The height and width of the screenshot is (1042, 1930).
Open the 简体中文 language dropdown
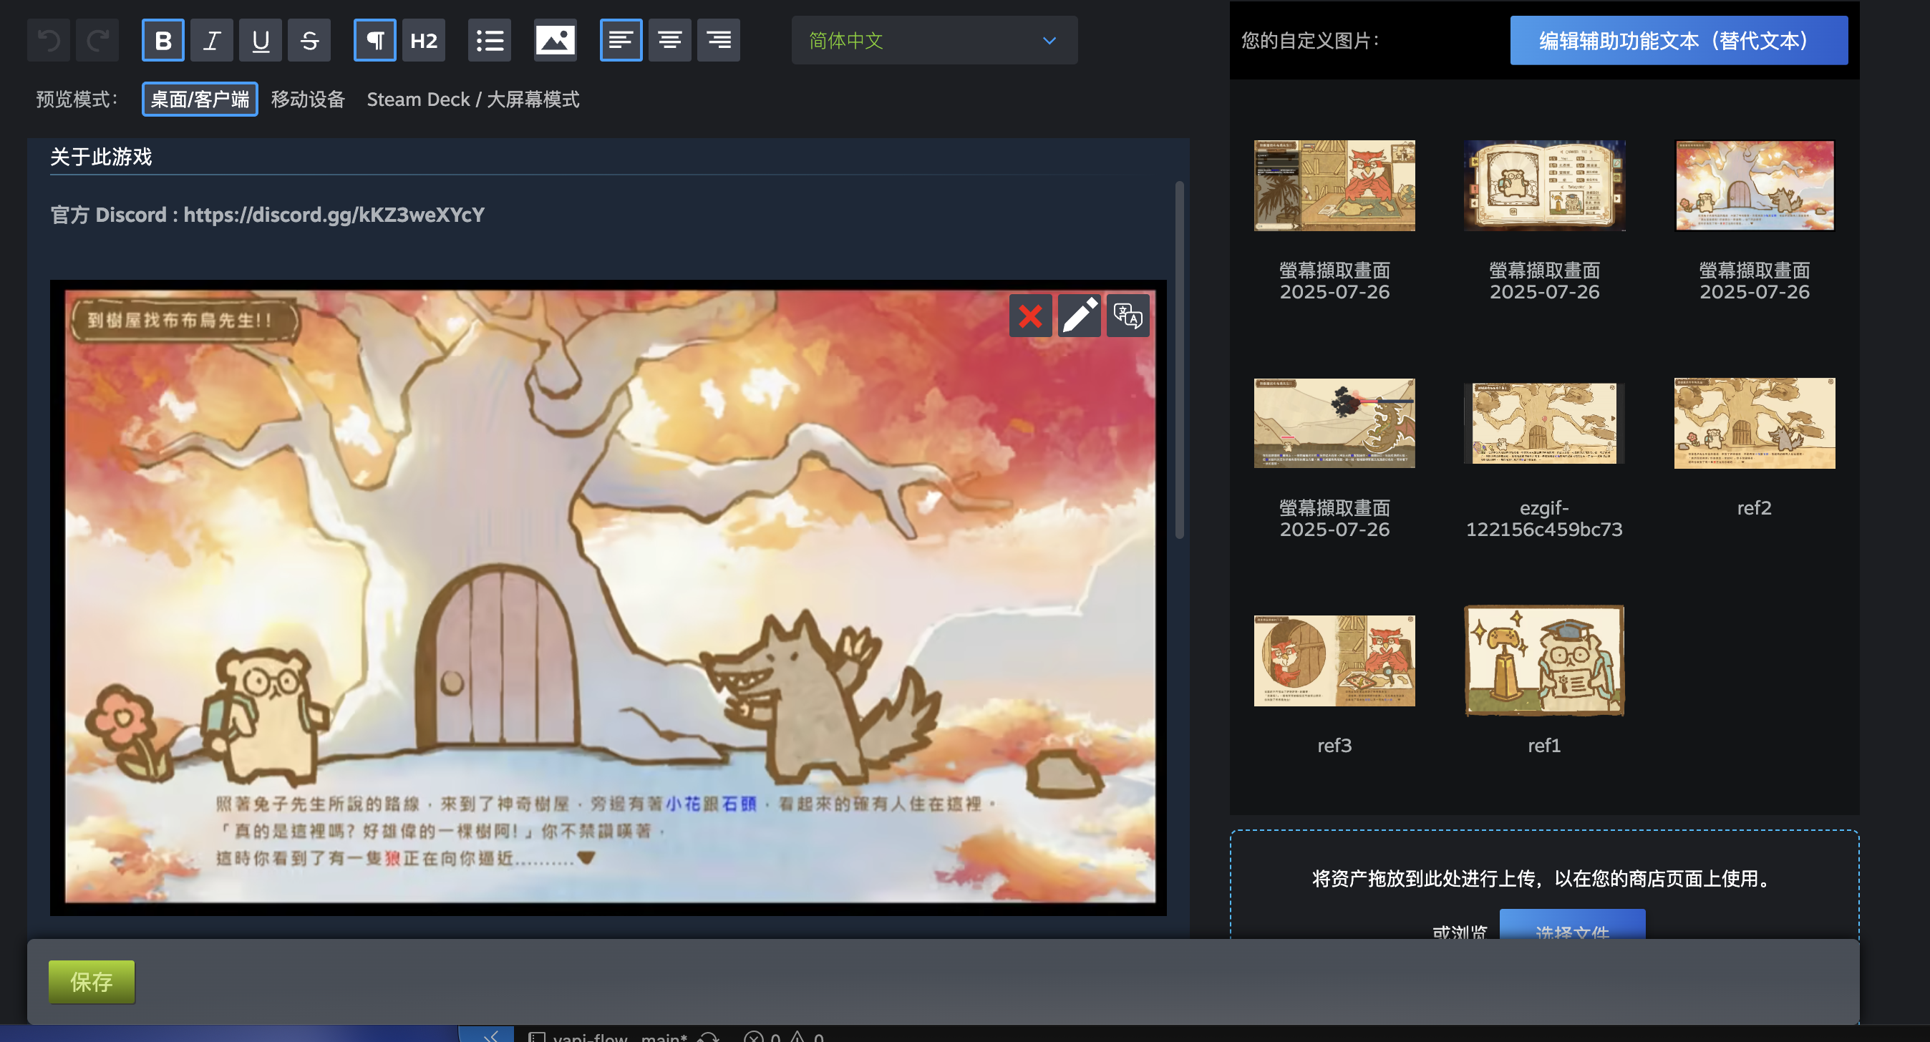pyautogui.click(x=934, y=41)
